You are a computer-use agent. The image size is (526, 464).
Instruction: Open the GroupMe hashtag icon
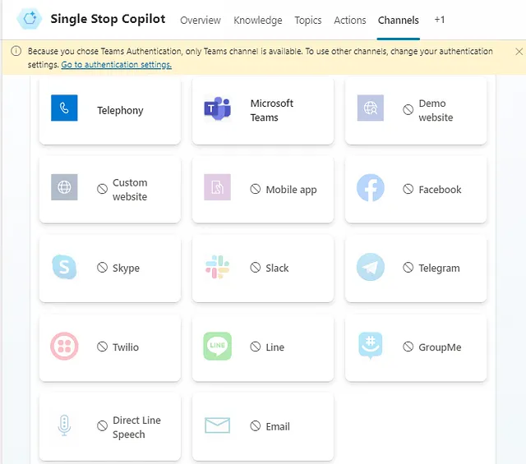371,346
